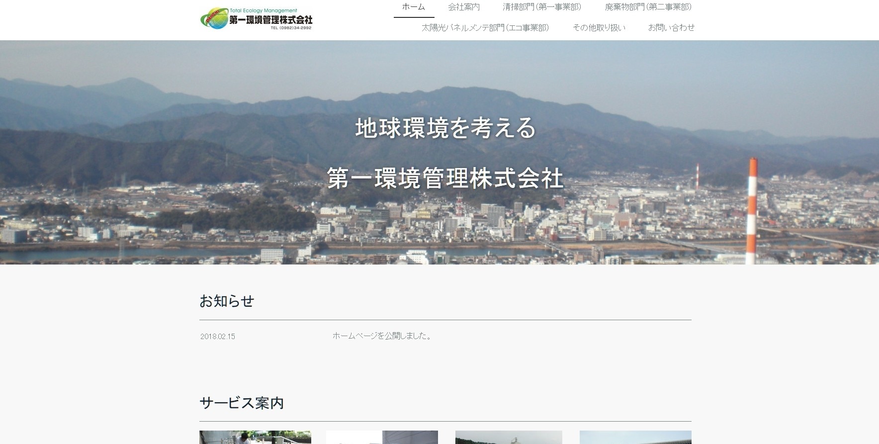Open the second service thumbnail image

pyautogui.click(x=382, y=438)
